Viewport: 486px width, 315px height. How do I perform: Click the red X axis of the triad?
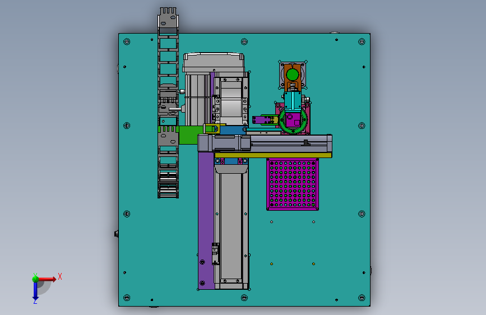[47, 279]
